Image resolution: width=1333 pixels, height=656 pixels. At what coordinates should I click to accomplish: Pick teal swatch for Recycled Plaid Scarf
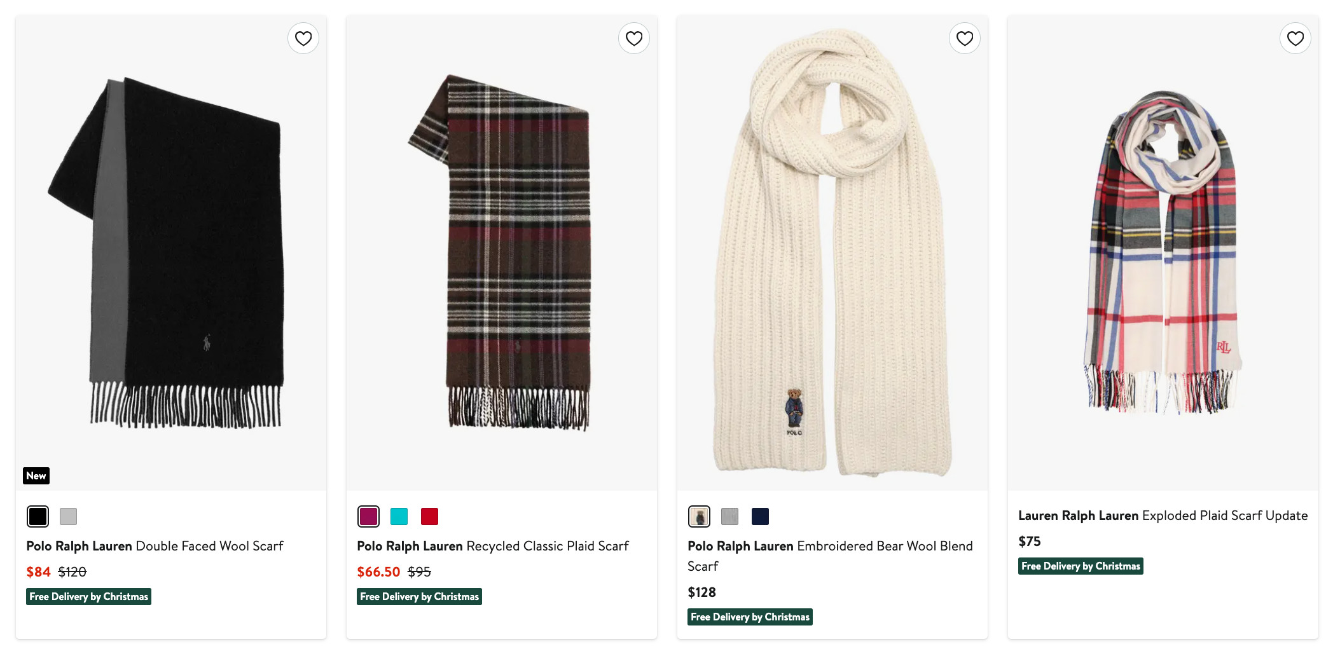399,516
